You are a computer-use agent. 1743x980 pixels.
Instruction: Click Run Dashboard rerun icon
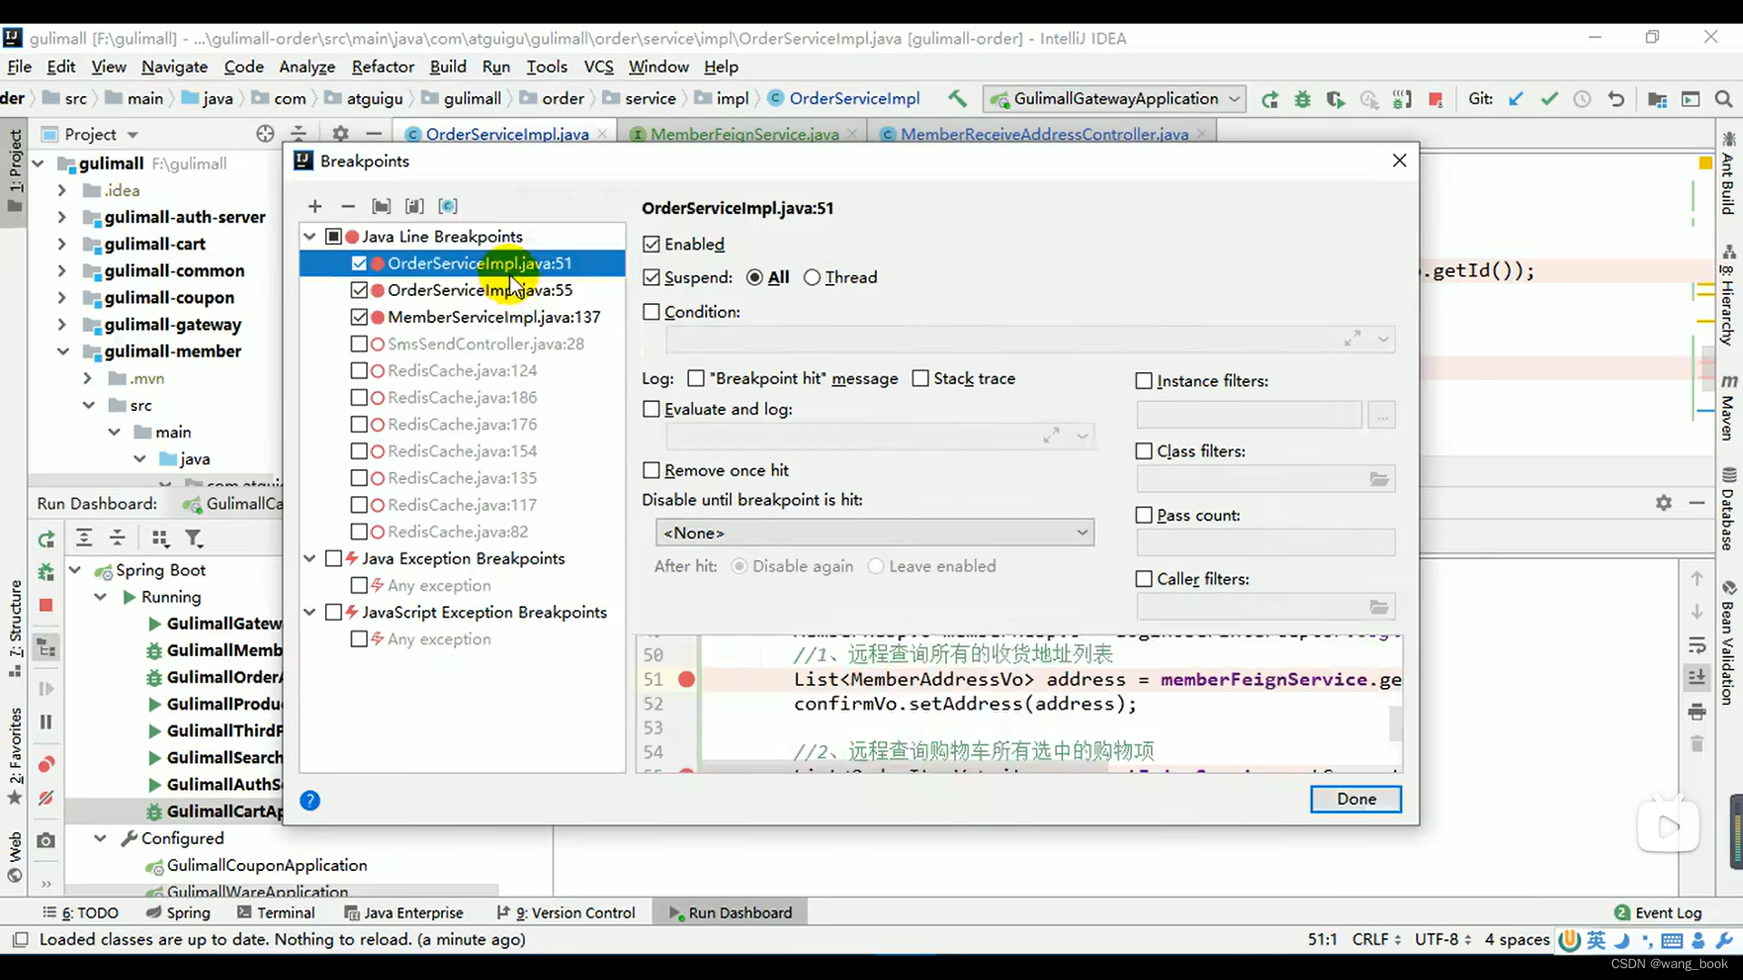[x=46, y=539]
